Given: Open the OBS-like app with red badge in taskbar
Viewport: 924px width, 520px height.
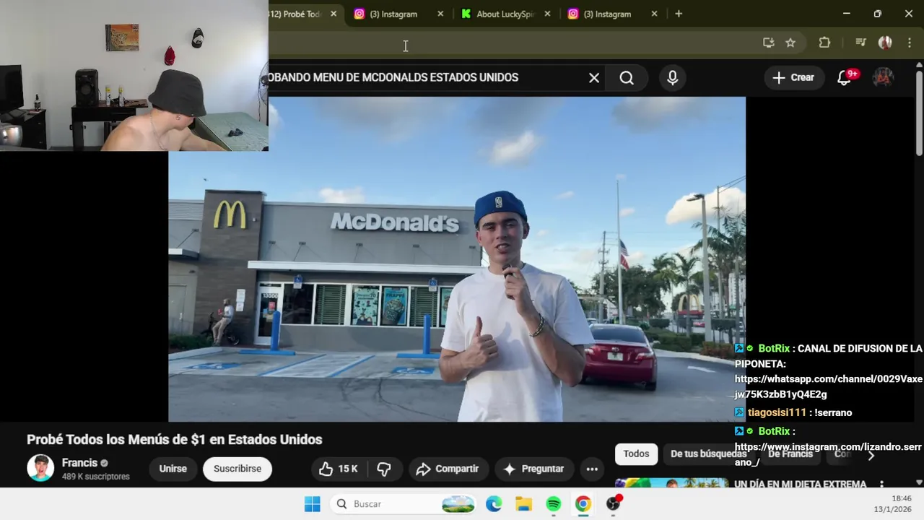Looking at the screenshot, I should click(613, 504).
